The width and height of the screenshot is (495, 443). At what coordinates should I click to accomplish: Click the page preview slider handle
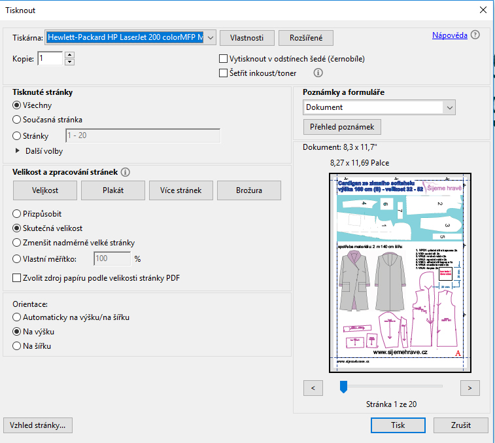click(343, 387)
